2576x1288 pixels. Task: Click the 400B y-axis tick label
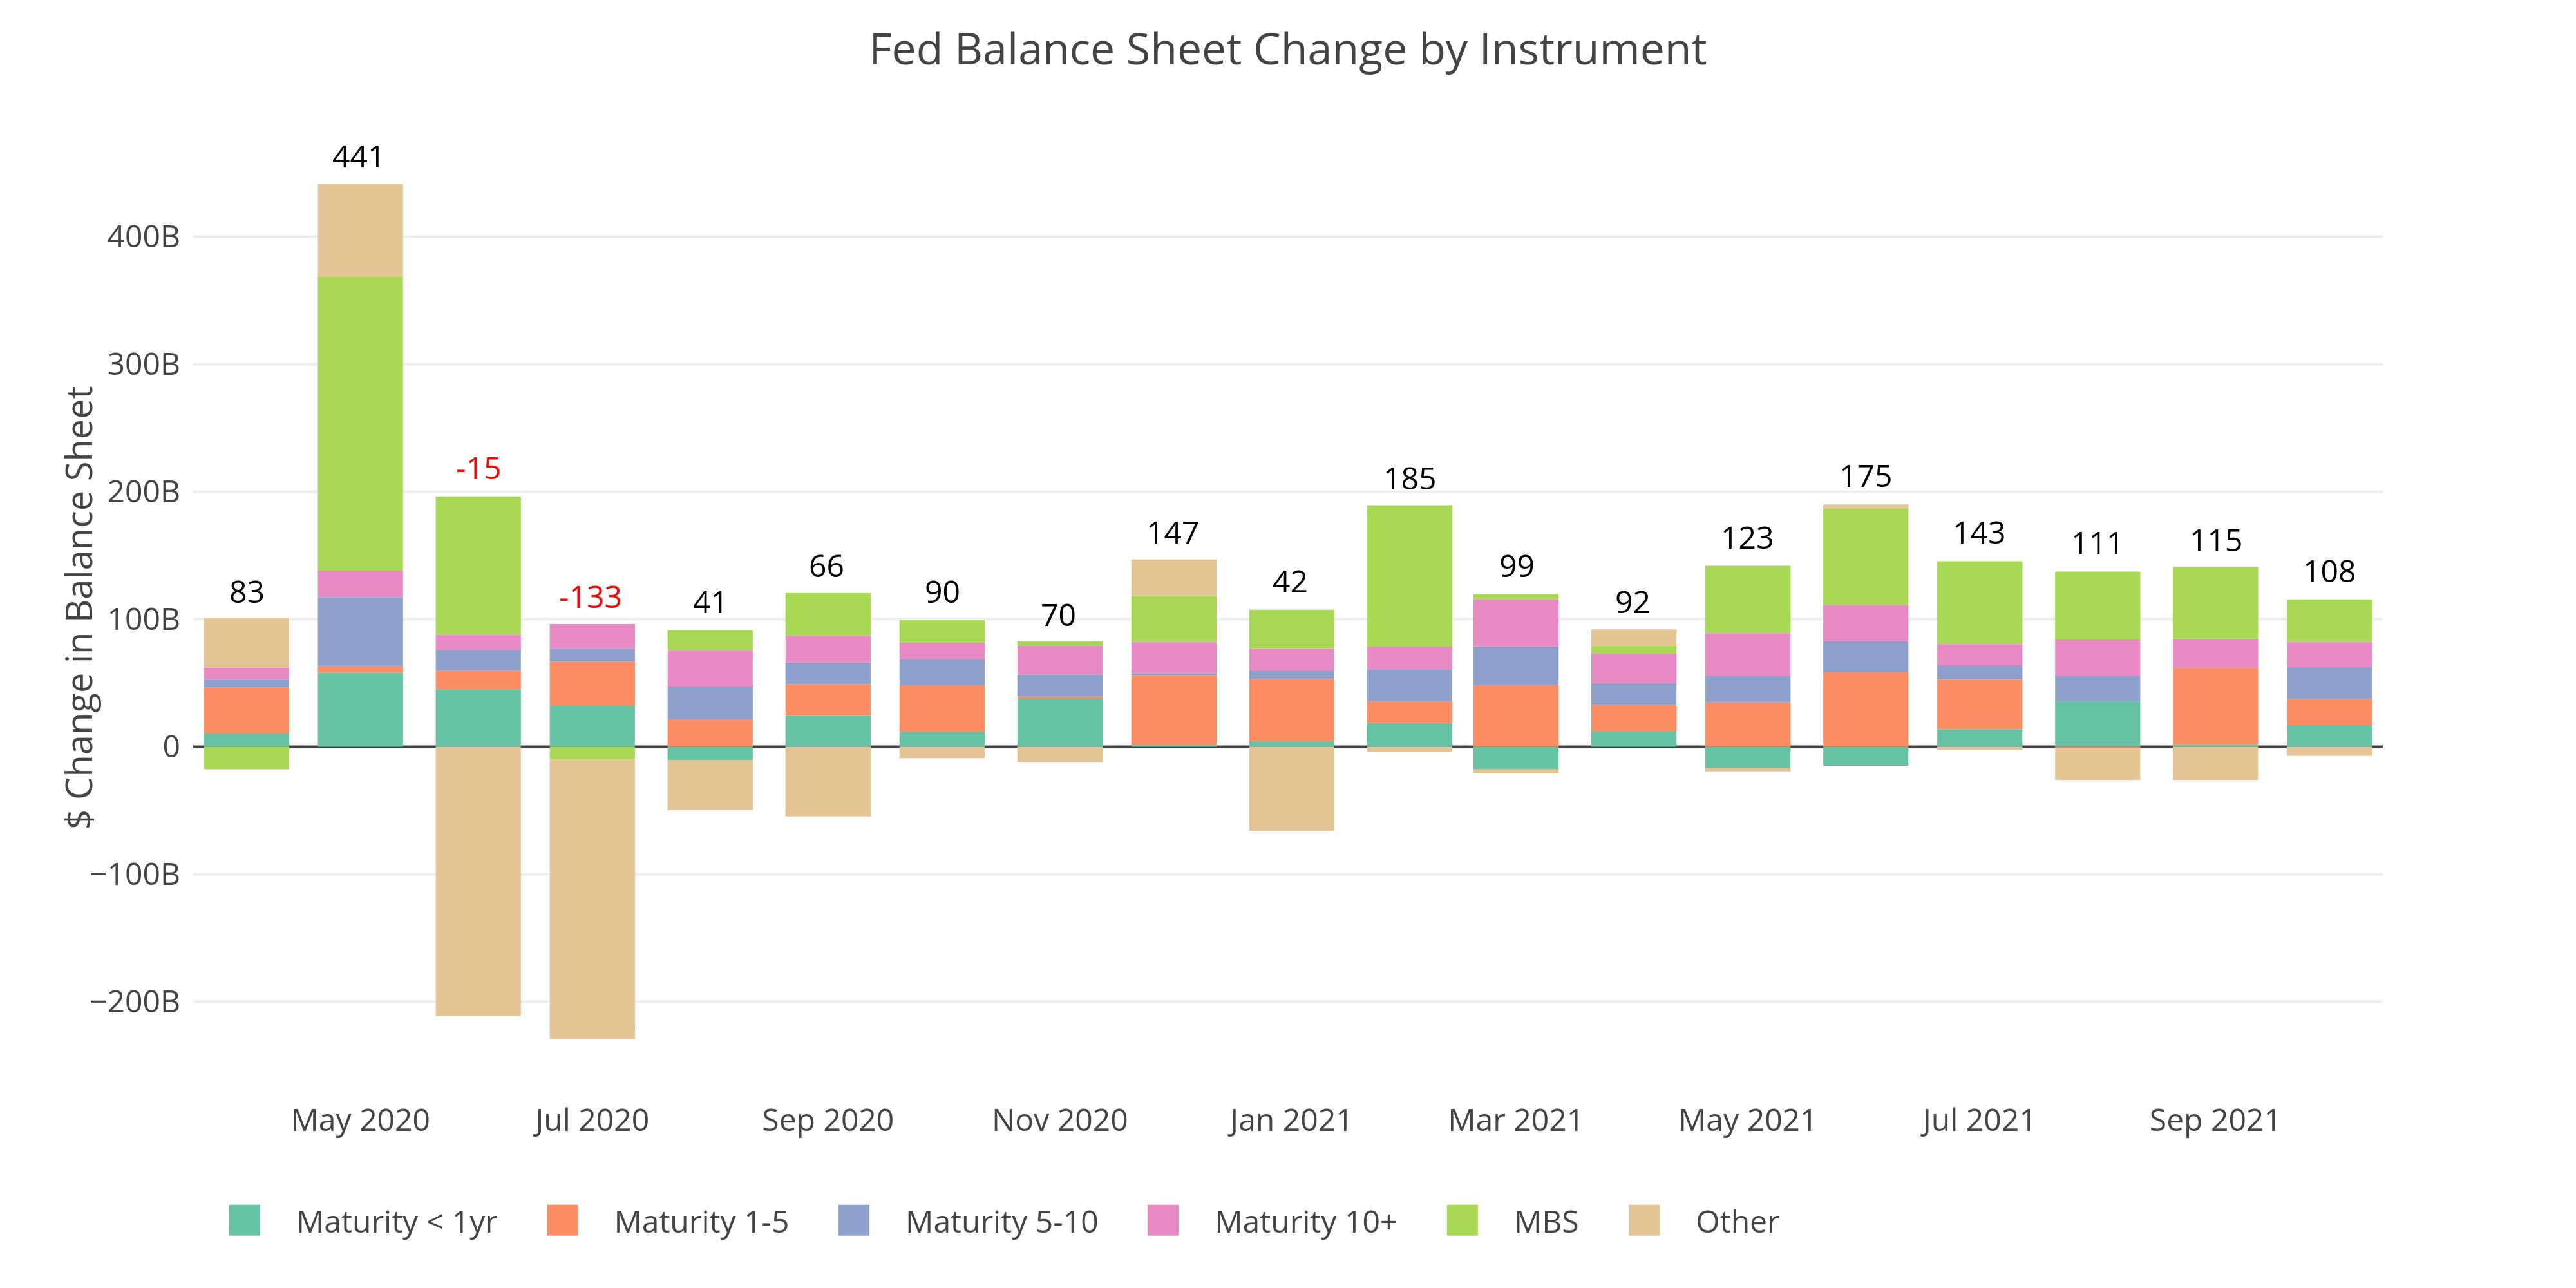[x=144, y=237]
